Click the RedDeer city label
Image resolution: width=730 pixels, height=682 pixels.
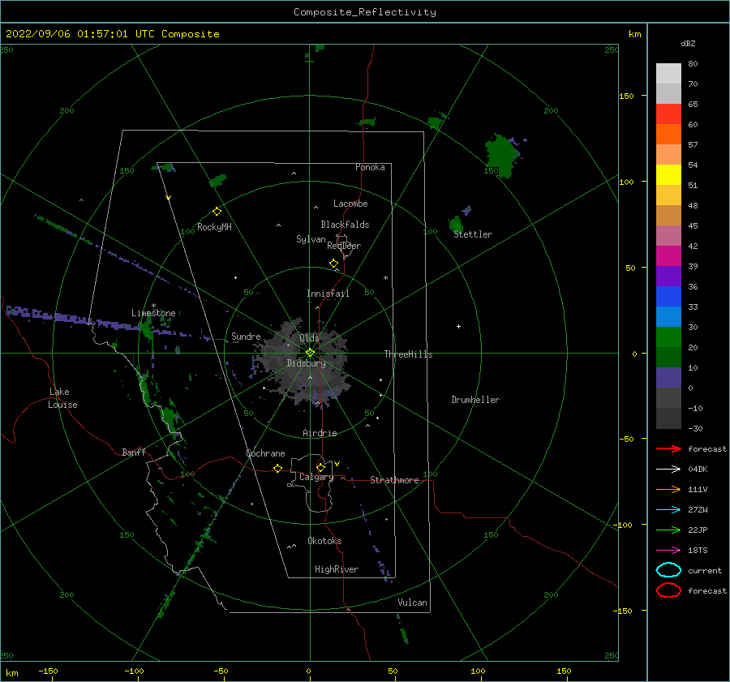344,246
